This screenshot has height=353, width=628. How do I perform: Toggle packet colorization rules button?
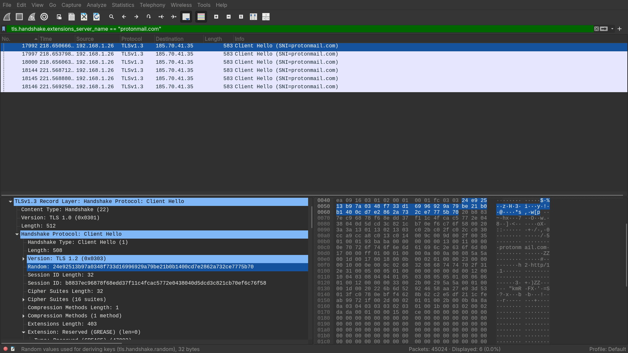[x=201, y=17]
